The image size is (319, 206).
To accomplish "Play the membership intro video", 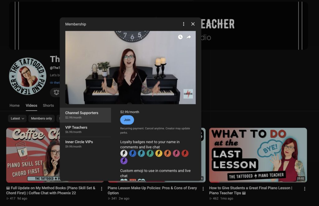I will coord(131,67).
